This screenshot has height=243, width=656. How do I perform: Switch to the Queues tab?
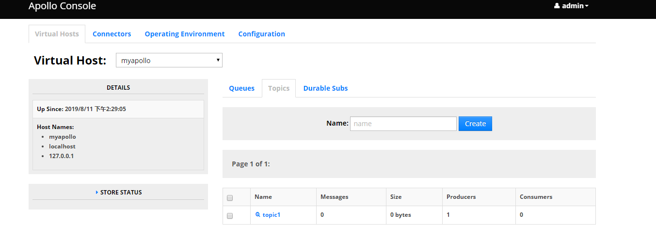point(241,88)
